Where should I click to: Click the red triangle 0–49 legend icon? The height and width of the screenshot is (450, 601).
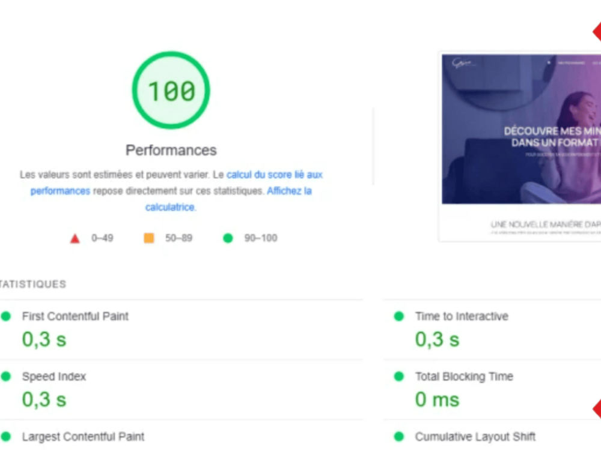tap(75, 238)
